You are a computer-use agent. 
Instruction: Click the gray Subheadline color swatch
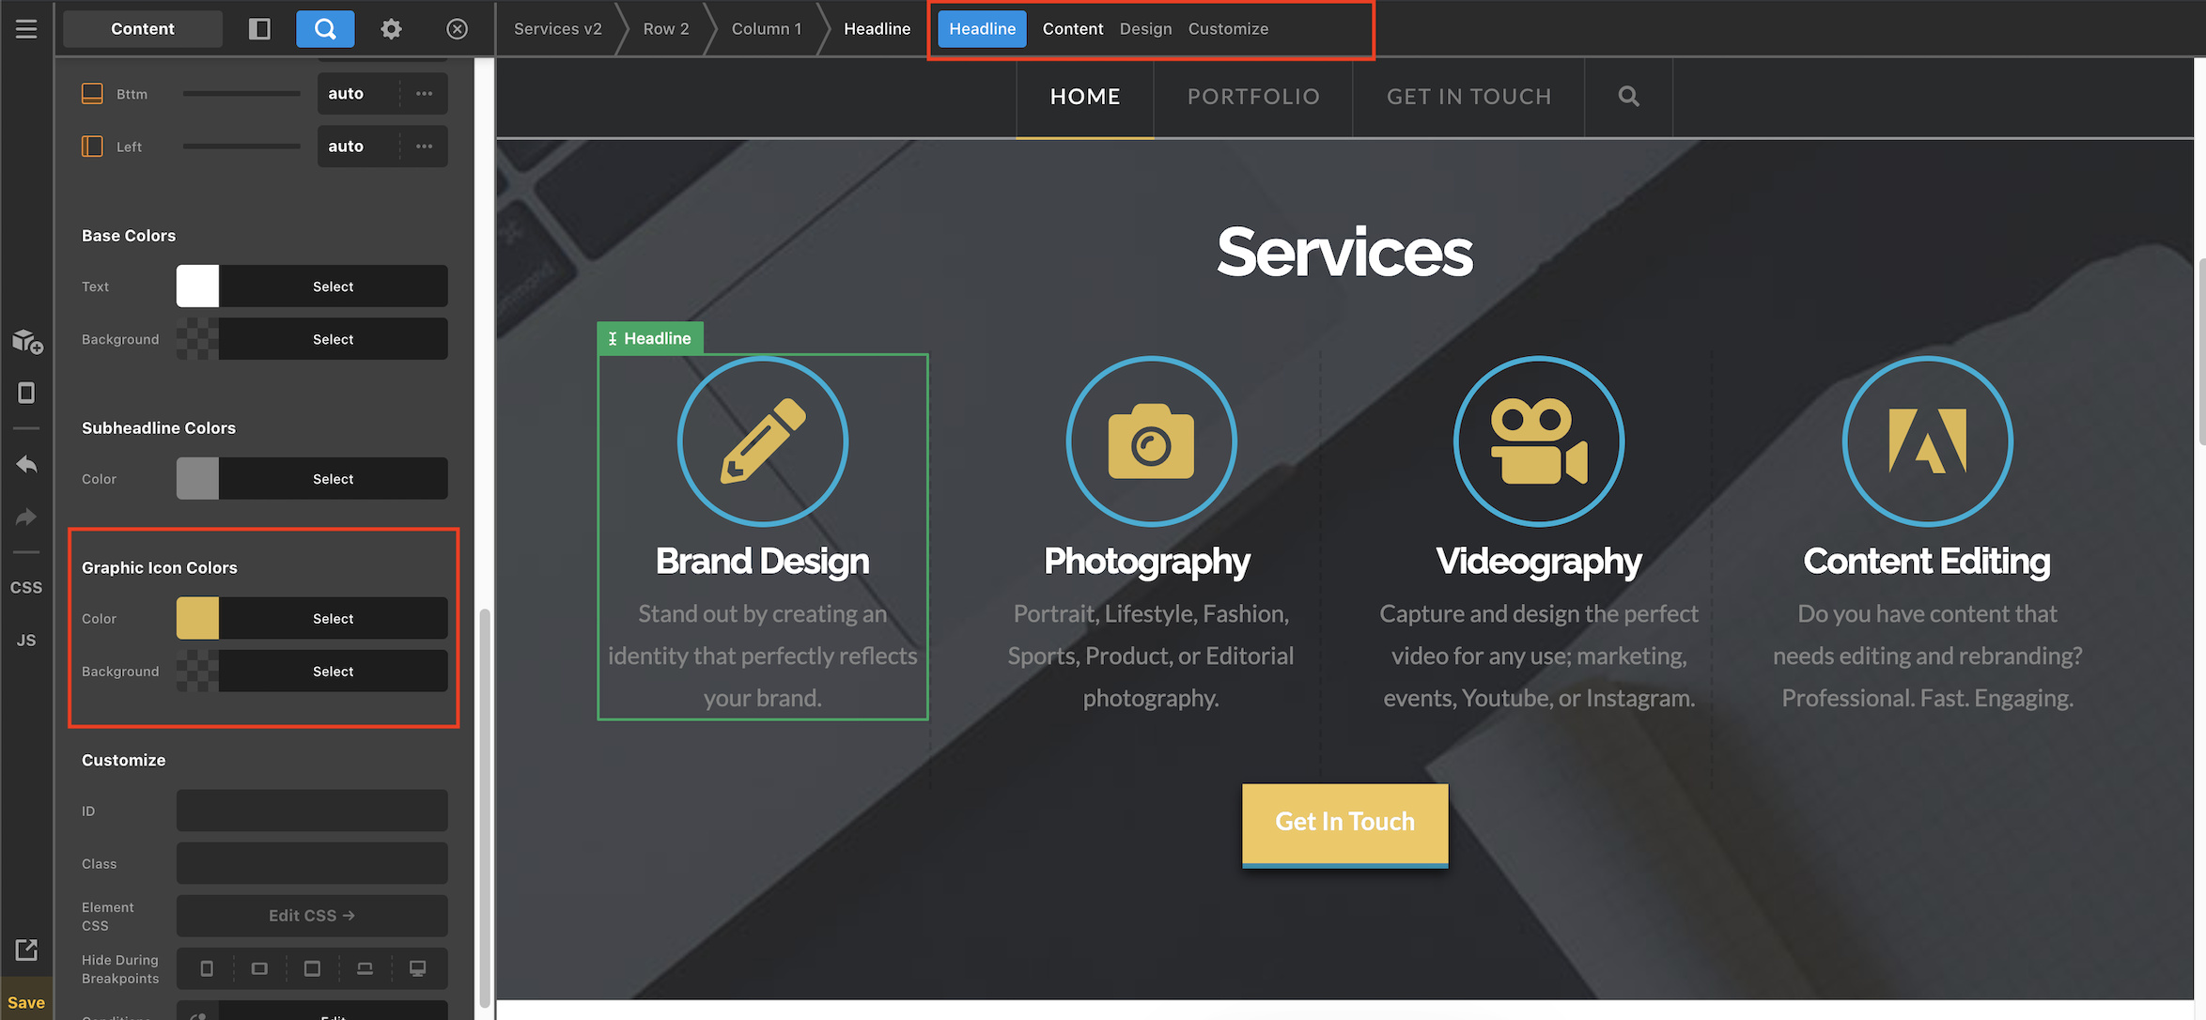coord(197,479)
